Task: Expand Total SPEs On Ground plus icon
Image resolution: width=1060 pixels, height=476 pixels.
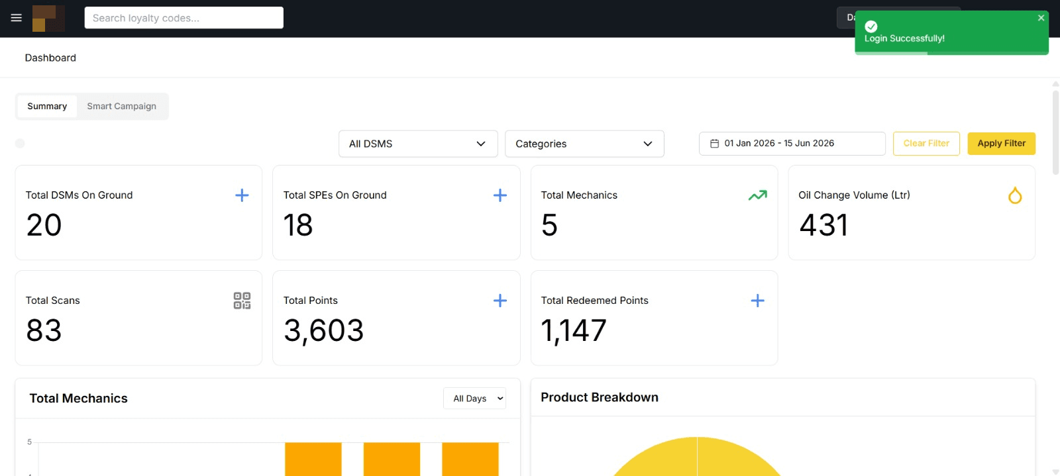Action: pyautogui.click(x=500, y=195)
